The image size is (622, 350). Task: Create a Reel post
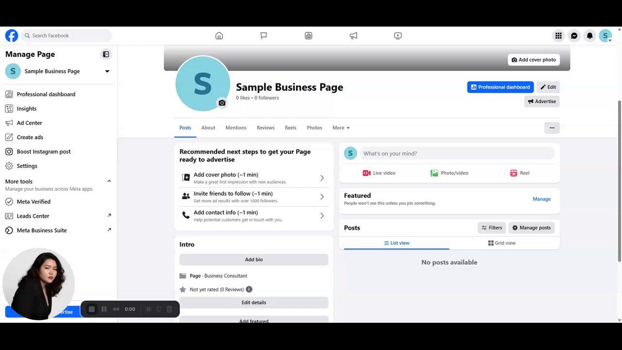pyautogui.click(x=519, y=173)
